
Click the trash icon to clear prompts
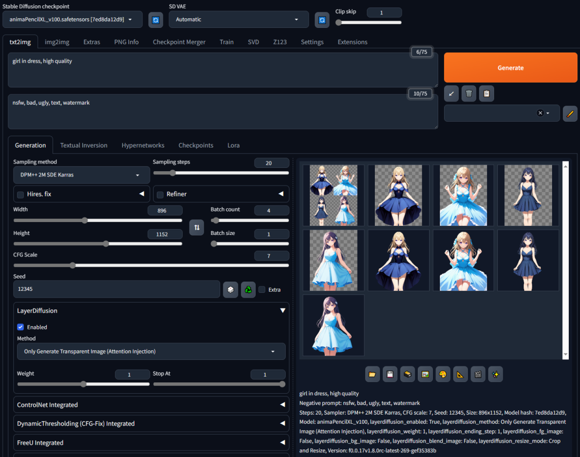click(468, 93)
